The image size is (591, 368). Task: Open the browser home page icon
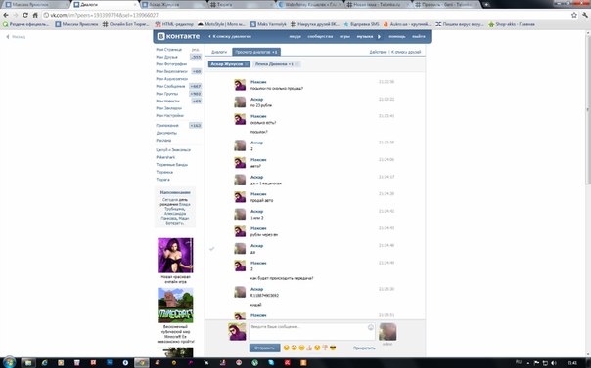pos(35,15)
